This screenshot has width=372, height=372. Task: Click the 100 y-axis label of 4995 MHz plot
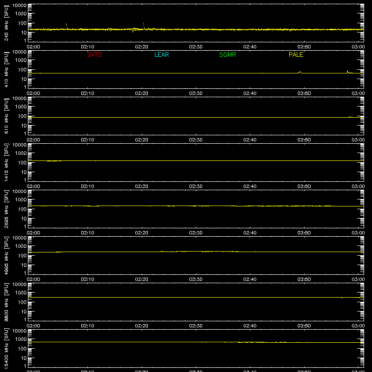(22, 256)
